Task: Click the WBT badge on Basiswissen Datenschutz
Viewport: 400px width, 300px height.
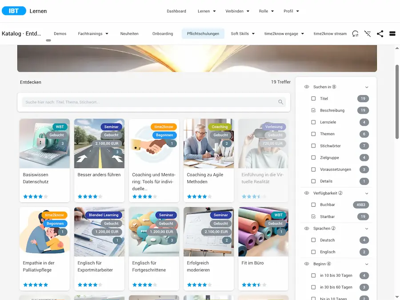Action: [x=60, y=127]
